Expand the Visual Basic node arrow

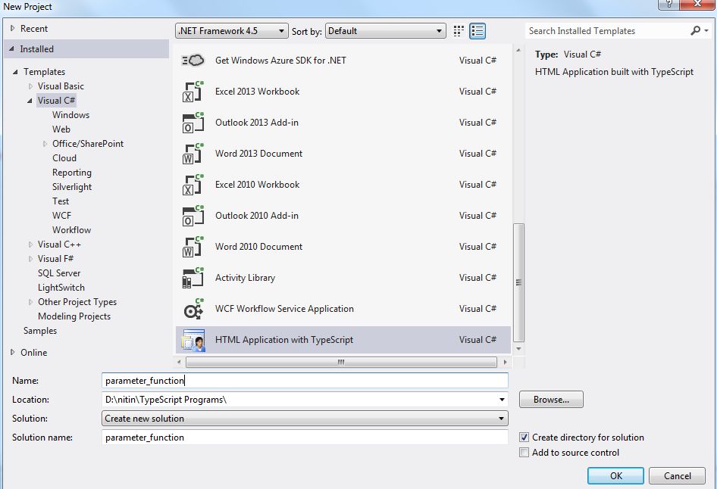click(x=30, y=86)
